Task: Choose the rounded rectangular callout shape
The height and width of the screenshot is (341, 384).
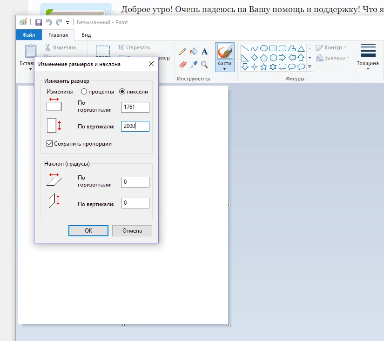Action: point(283,67)
